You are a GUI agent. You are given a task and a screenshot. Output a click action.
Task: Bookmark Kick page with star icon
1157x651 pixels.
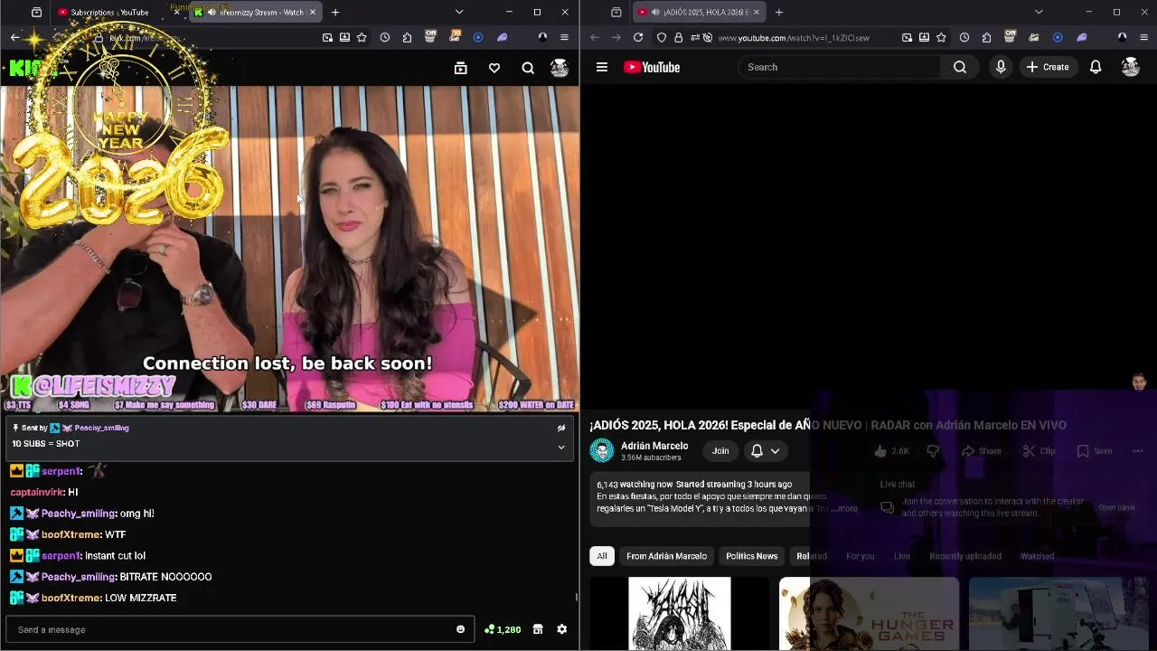point(362,38)
